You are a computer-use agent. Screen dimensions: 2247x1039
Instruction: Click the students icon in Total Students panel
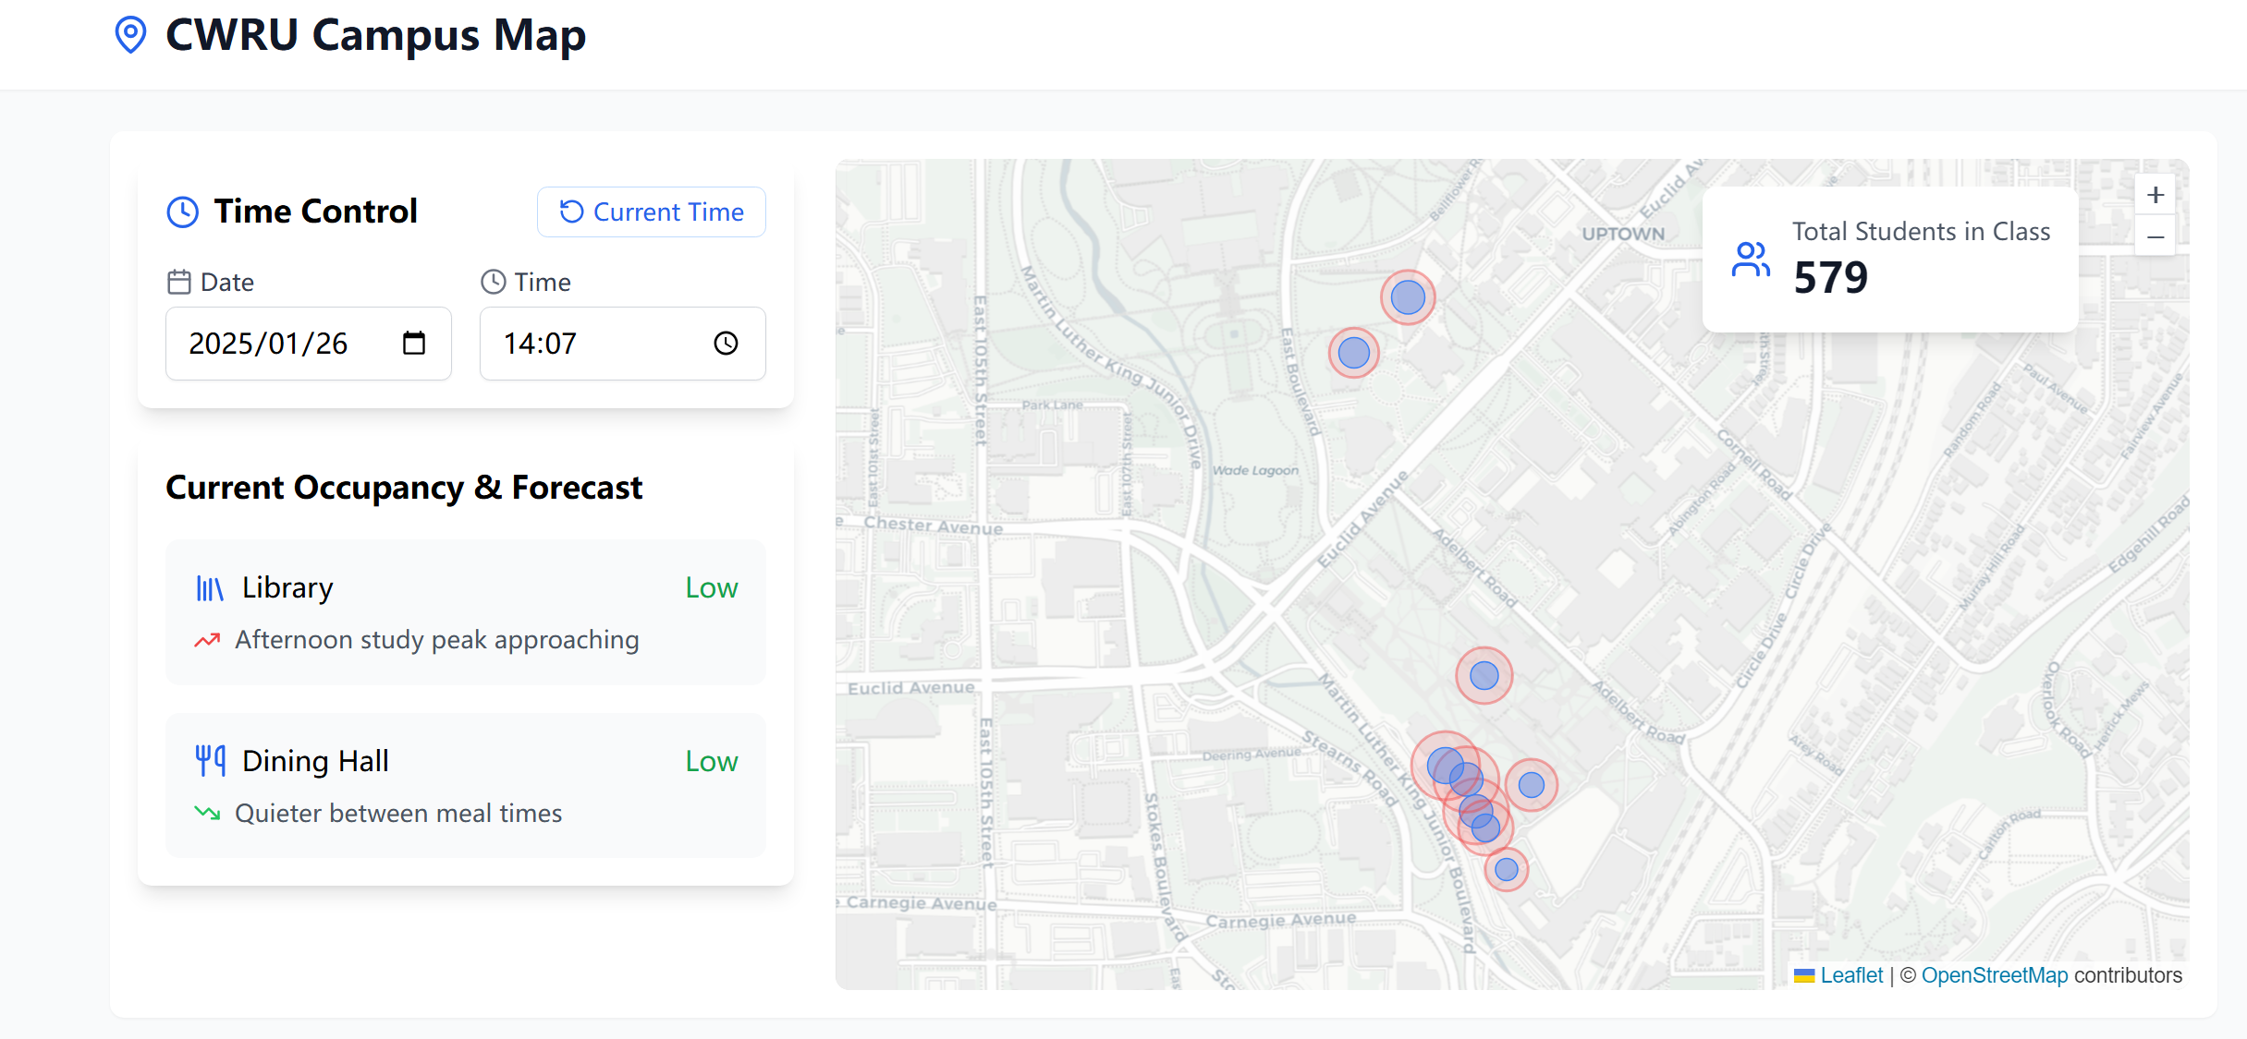(1750, 260)
